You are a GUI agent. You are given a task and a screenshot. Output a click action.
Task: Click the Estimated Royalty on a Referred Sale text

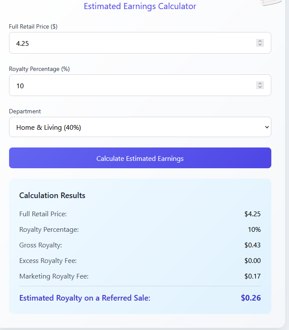pyautogui.click(x=85, y=298)
